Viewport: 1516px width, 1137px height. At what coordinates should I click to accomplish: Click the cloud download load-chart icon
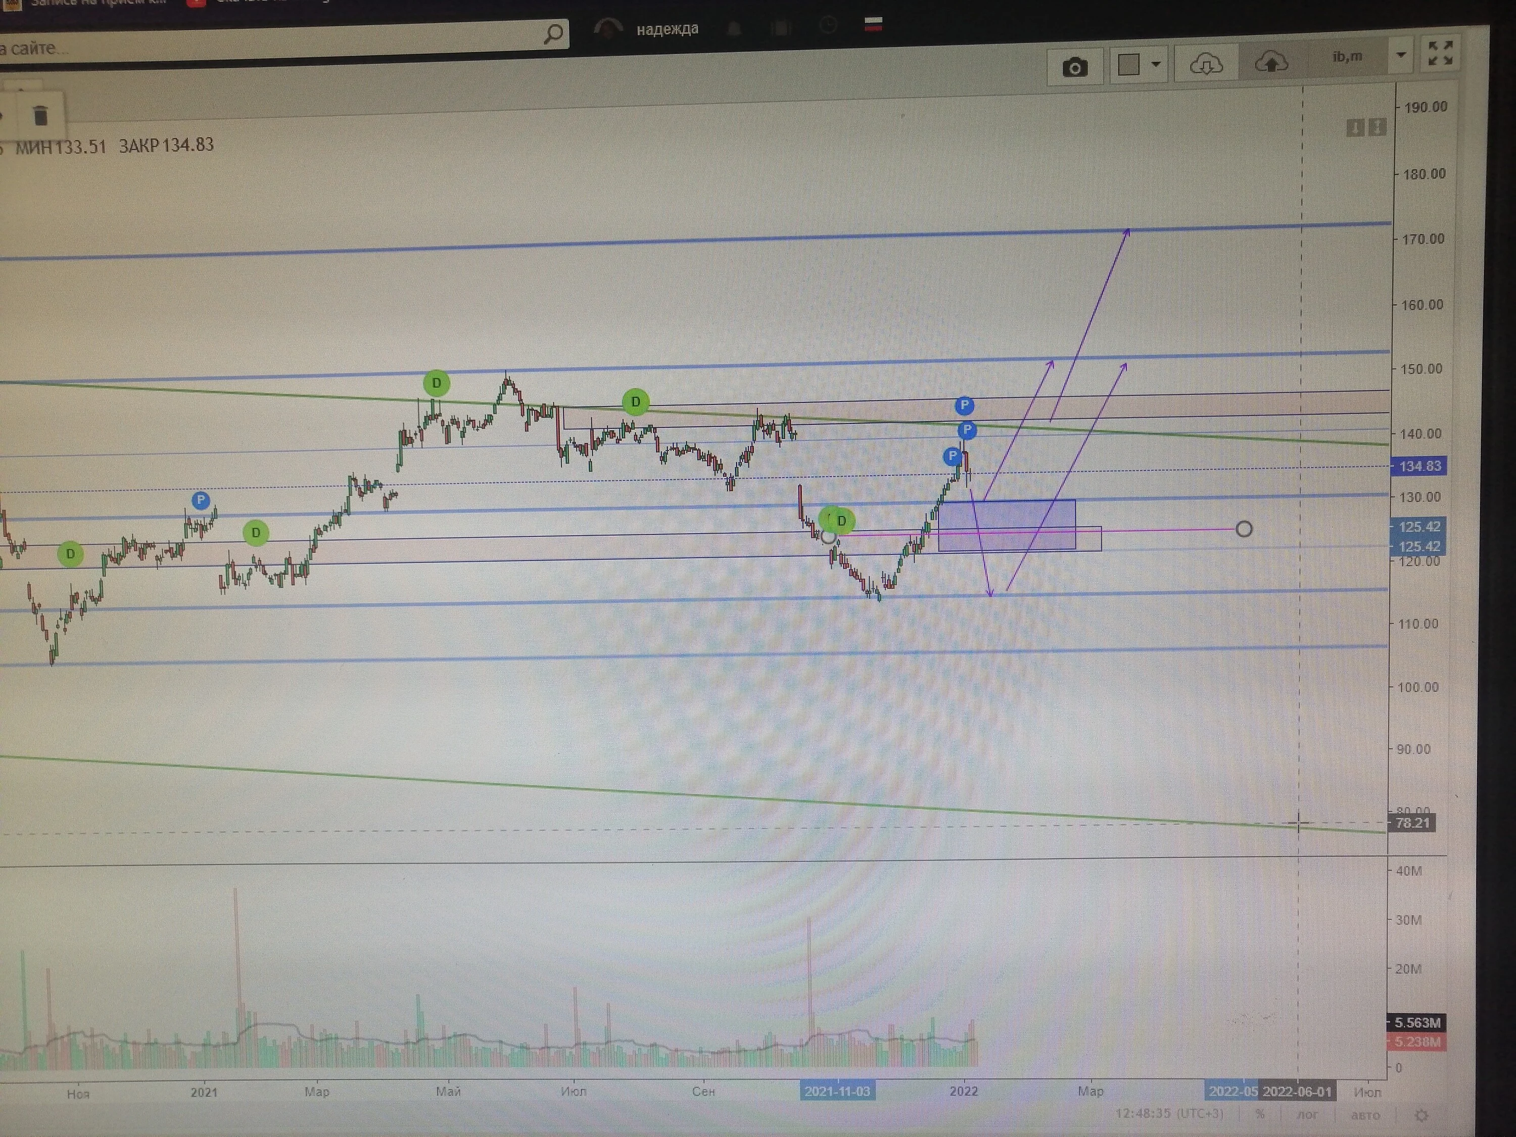coord(1206,64)
